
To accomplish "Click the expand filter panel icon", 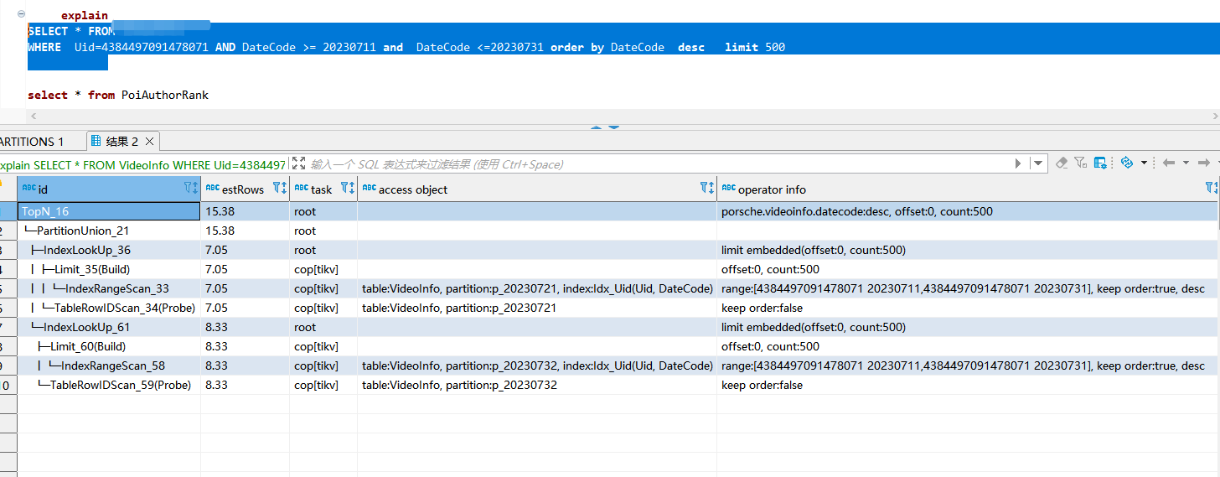I will coord(298,163).
